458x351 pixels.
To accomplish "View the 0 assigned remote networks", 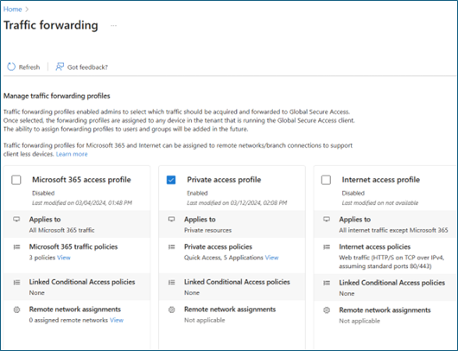I will tap(117, 320).
